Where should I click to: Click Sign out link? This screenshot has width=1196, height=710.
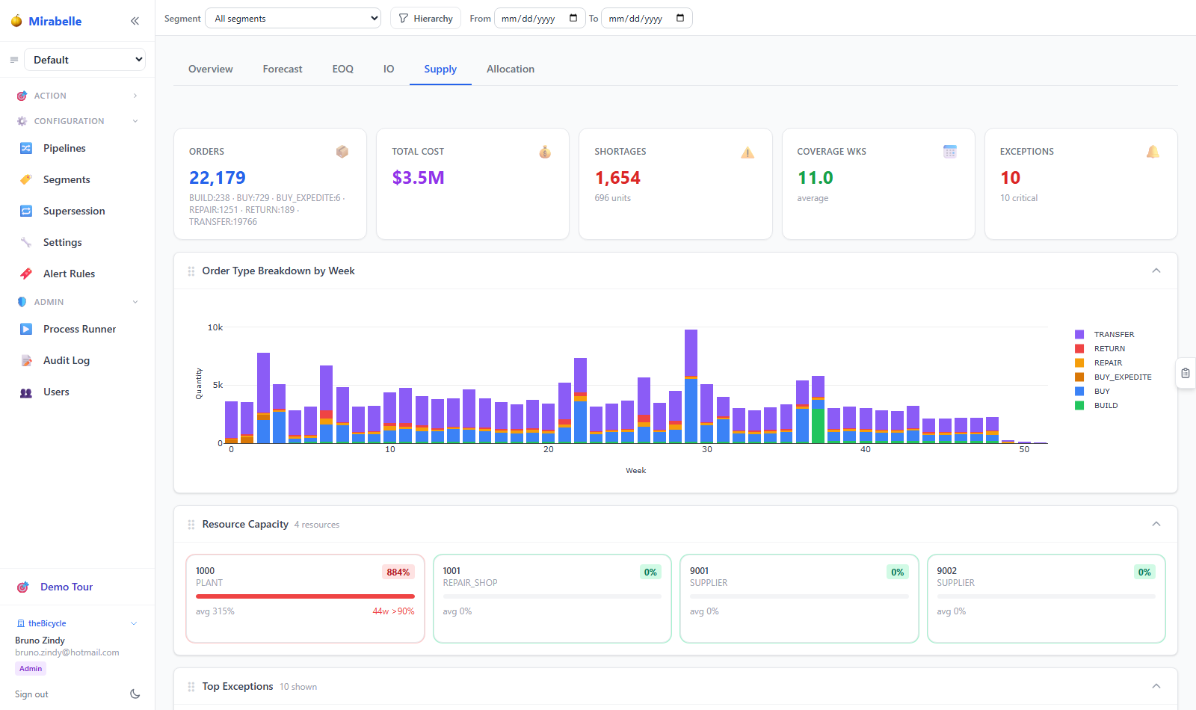[x=31, y=694]
